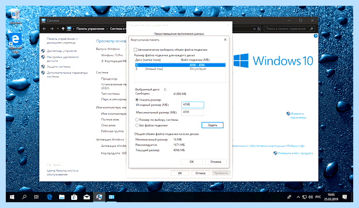Image resolution: width=359 pixels, height=208 pixels.
Task: Click 'Панель управления' breadcrumb
Action: (90, 29)
